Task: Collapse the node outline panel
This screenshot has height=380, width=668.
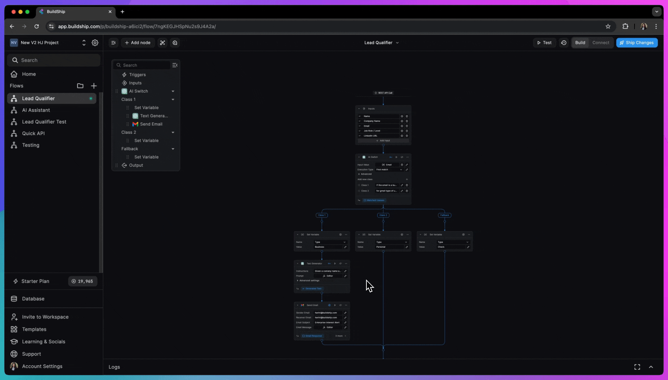Action: pos(175,65)
